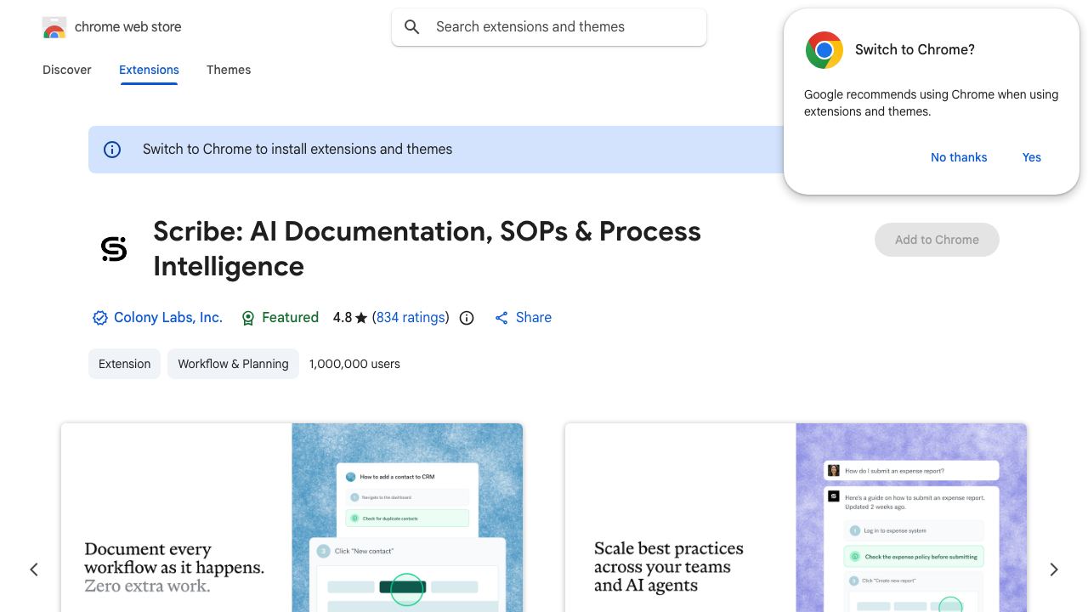The image size is (1088, 612).
Task: Click 'Google recommends using Chrome' popup text
Action: pyautogui.click(x=932, y=103)
